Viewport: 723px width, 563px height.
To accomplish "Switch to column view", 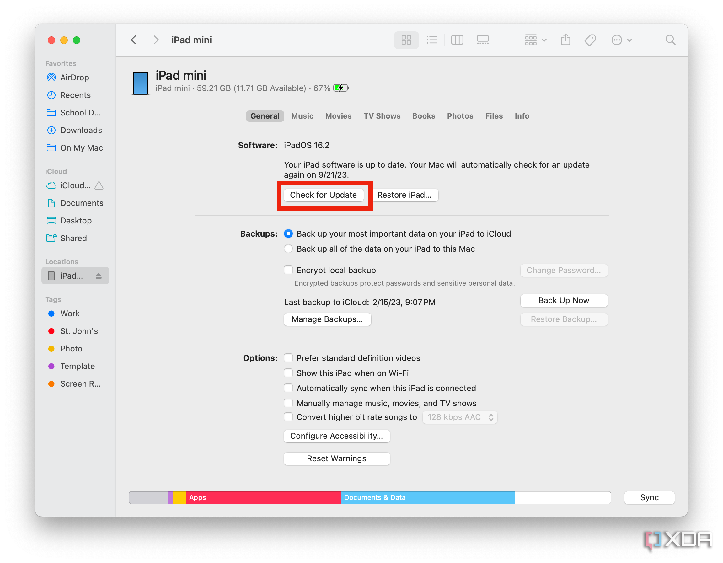I will tap(457, 40).
